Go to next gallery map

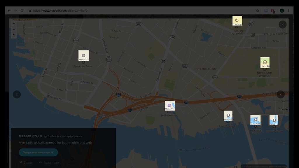pyautogui.click(x=281, y=94)
